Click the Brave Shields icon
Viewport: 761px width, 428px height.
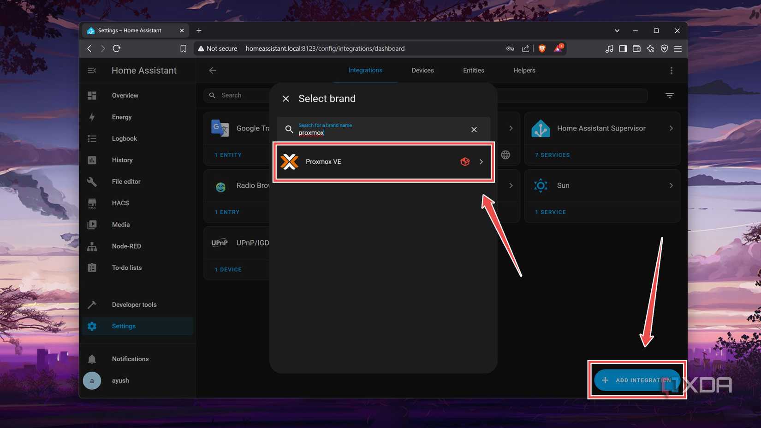click(x=542, y=48)
